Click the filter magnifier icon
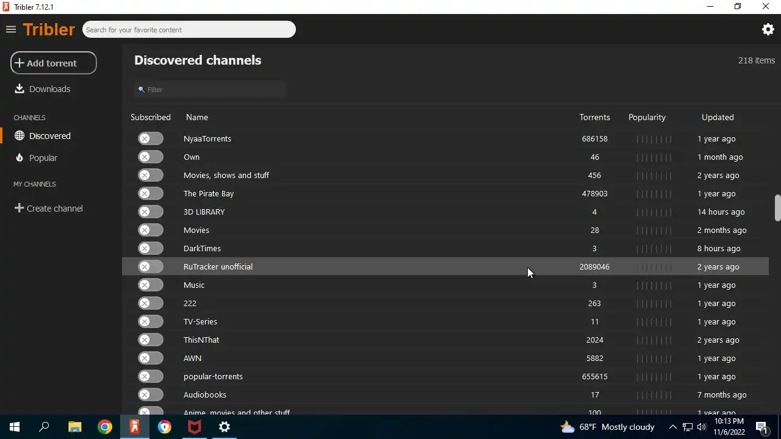This screenshot has height=439, width=781. pyautogui.click(x=142, y=90)
